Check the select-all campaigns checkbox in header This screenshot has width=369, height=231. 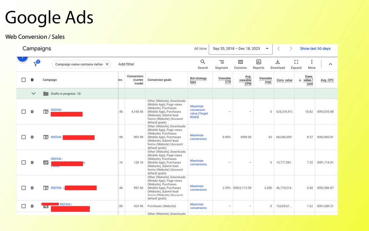click(23, 80)
